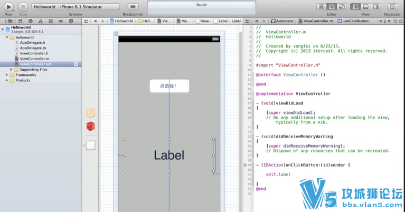Viewport: 405px width, 212px height.
Task: Show the Debug navigator
Action: [x=51, y=21]
